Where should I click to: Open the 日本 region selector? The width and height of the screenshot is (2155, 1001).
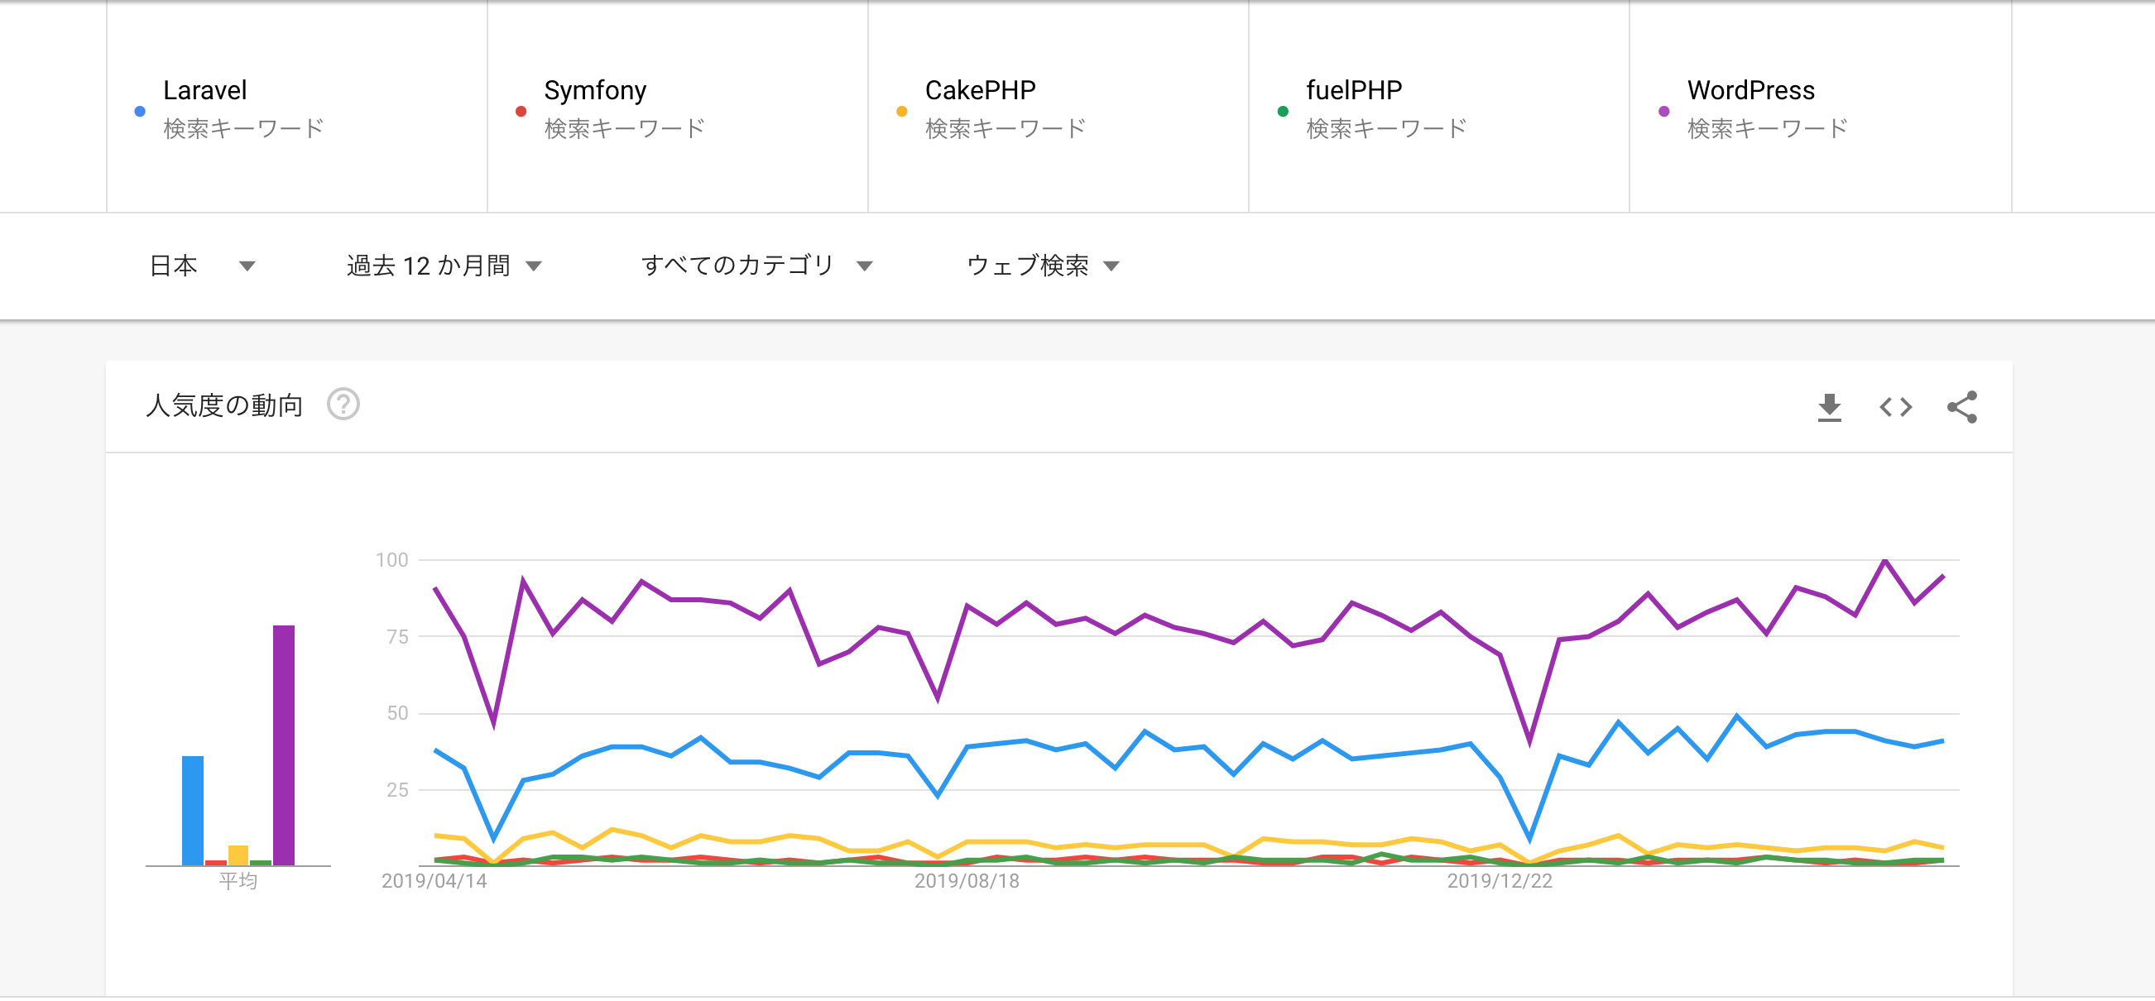coord(201,265)
